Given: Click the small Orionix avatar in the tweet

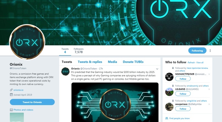Looking at the screenshot, I should 65,71.
